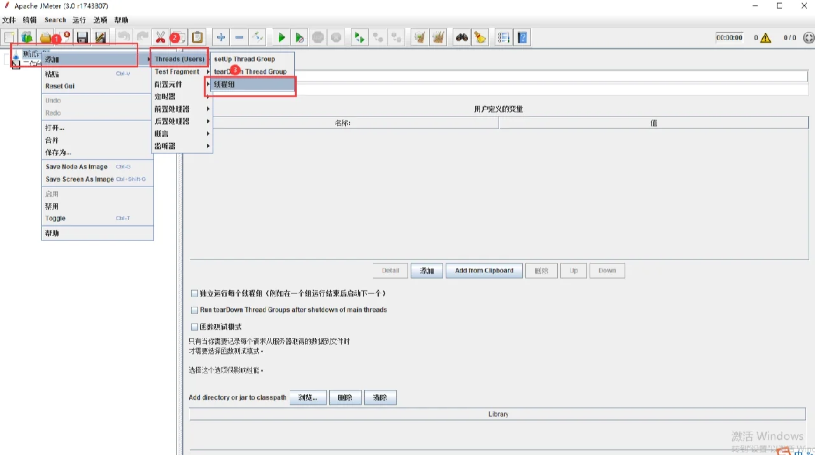Open the 选项 menu in the menu bar
The image size is (815, 455).
[x=99, y=20]
